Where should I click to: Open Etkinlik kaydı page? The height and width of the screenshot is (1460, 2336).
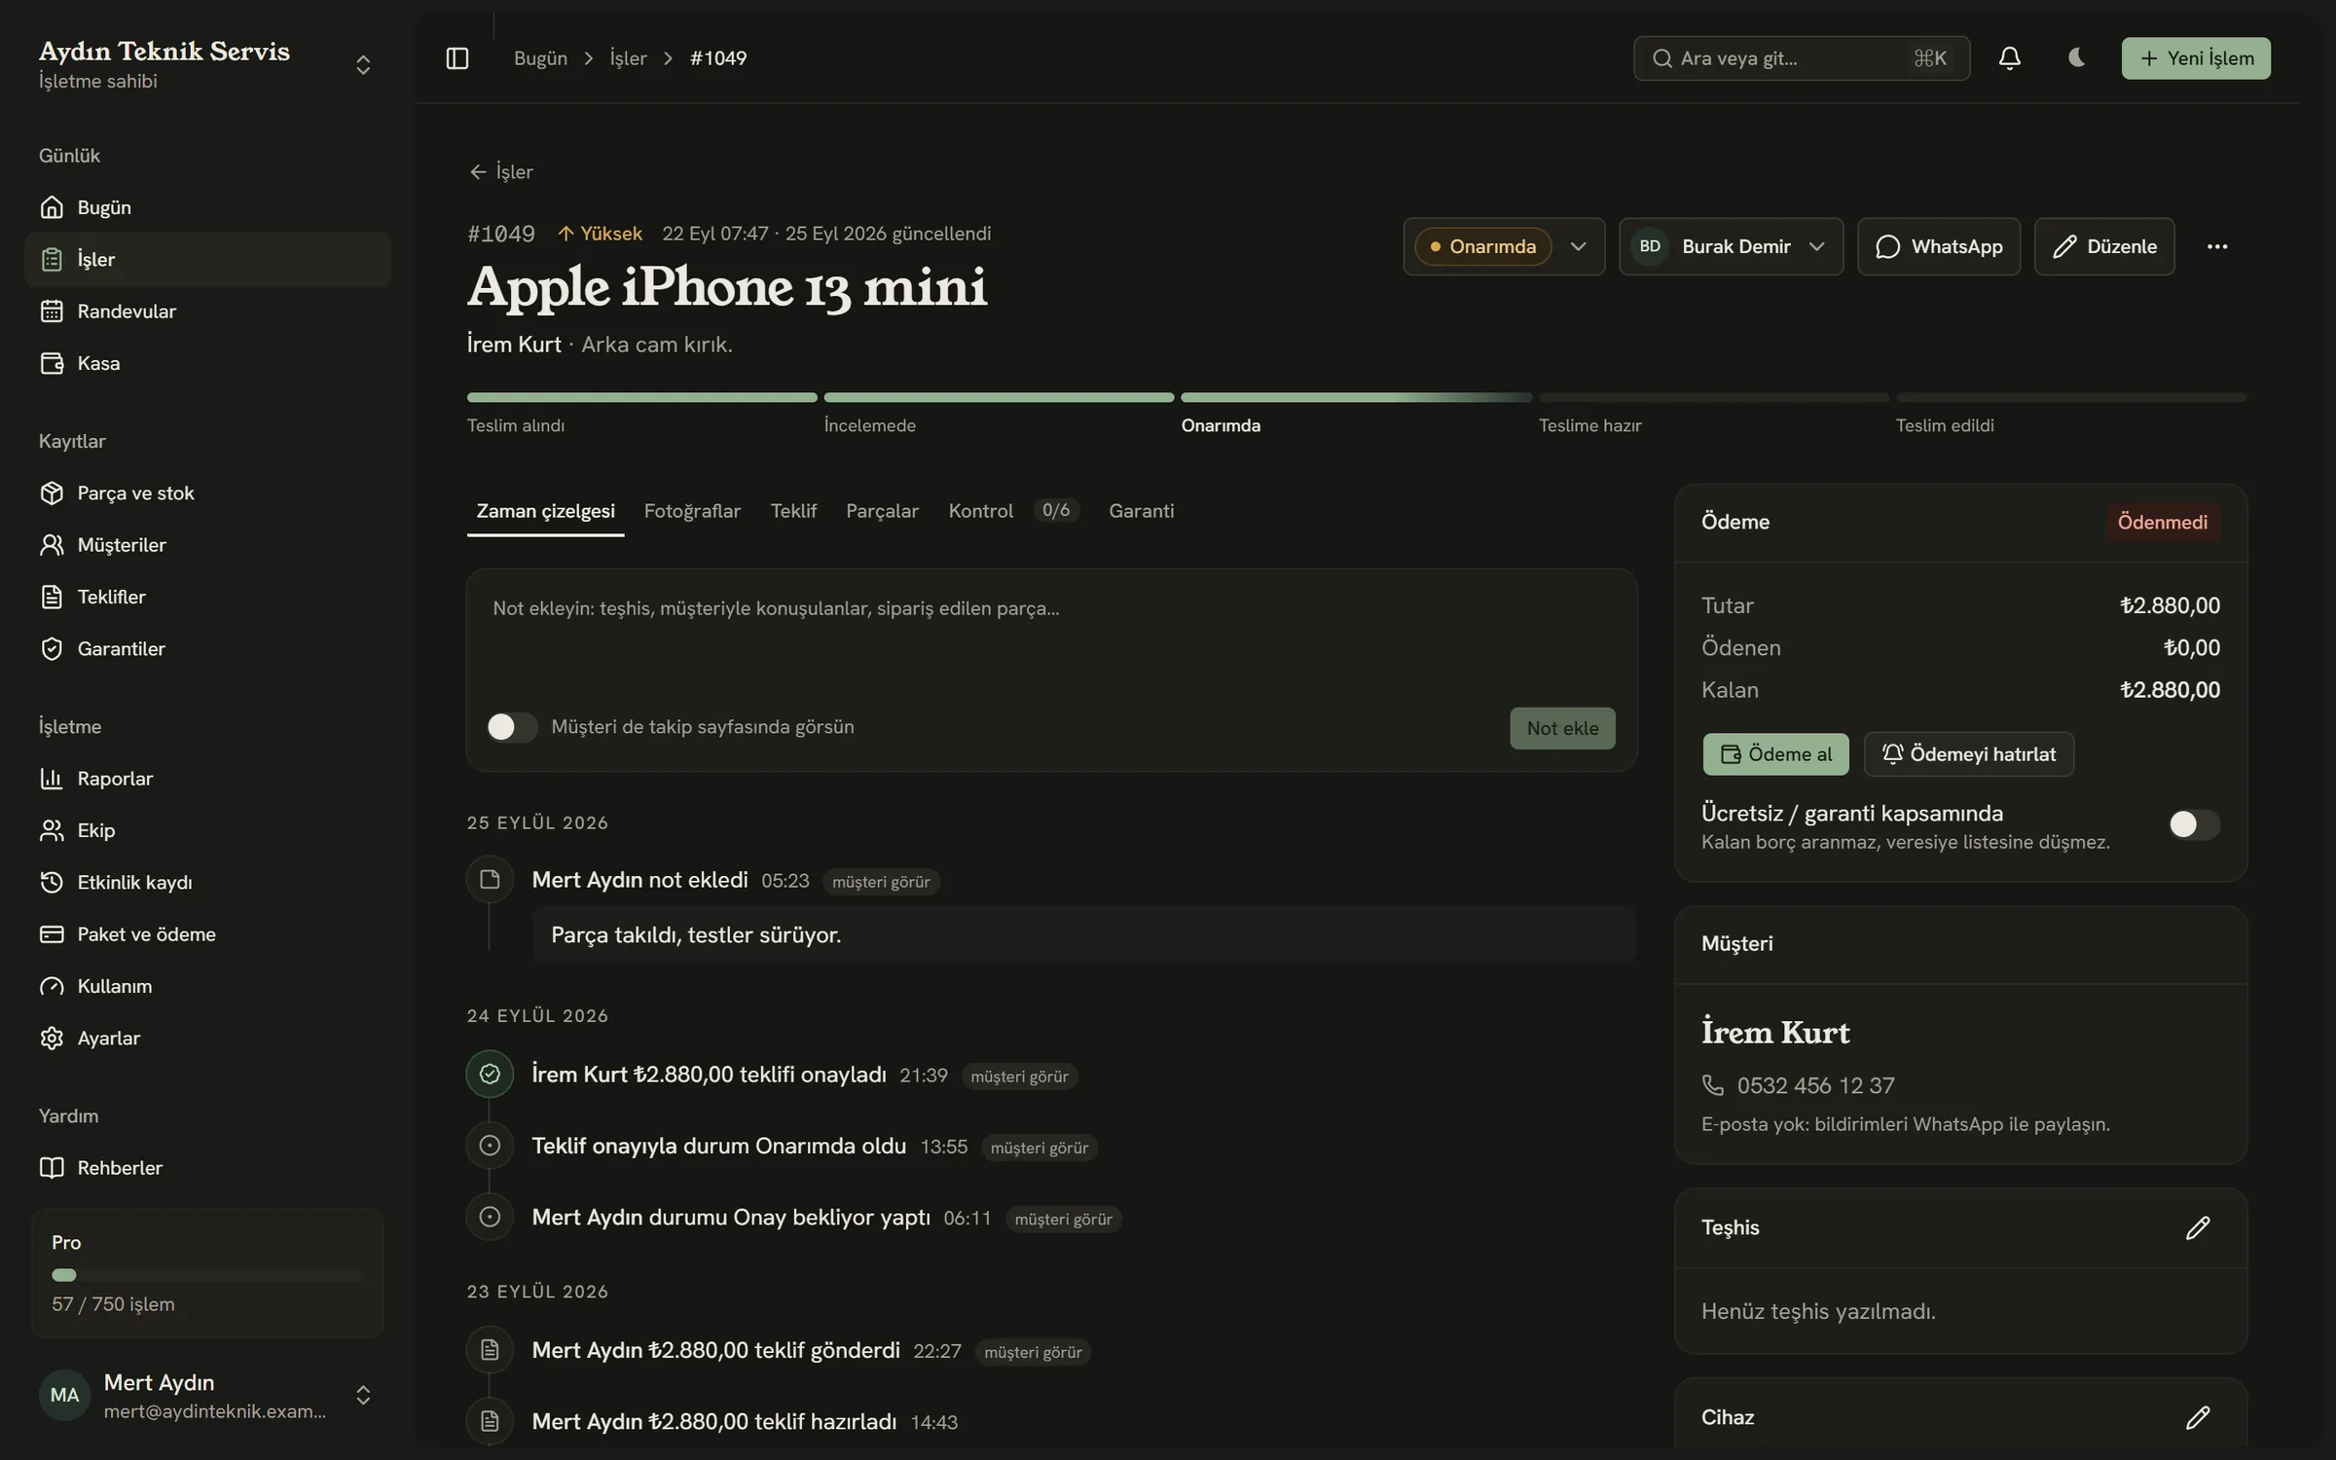coord(207,883)
